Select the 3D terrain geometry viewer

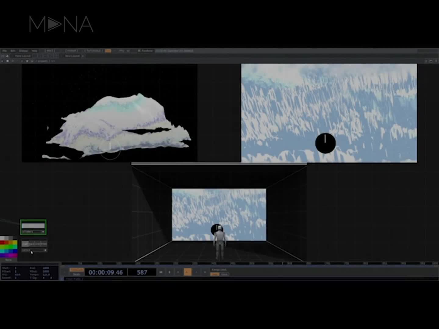coord(109,113)
